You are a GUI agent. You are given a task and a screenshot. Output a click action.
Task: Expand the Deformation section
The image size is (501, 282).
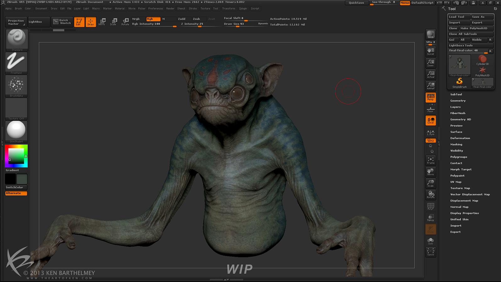click(x=460, y=138)
